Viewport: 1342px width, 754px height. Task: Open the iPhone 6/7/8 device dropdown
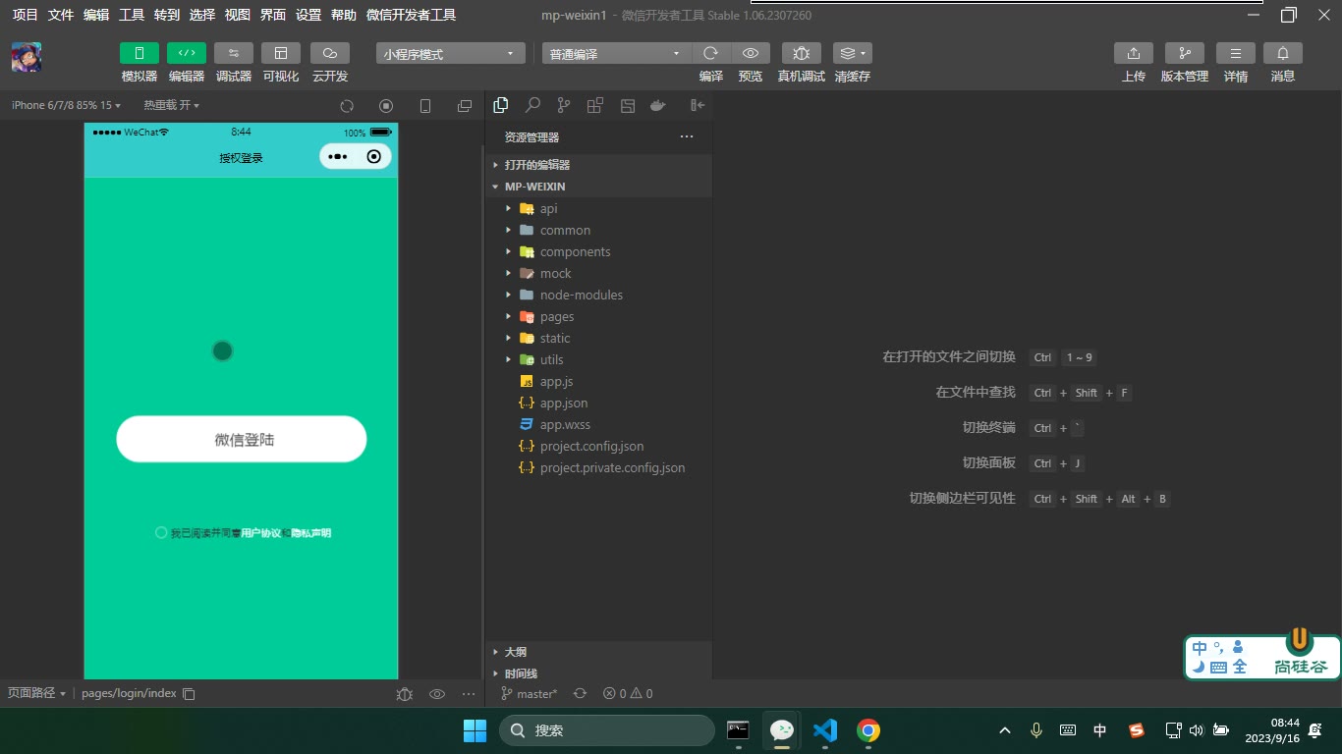point(67,105)
